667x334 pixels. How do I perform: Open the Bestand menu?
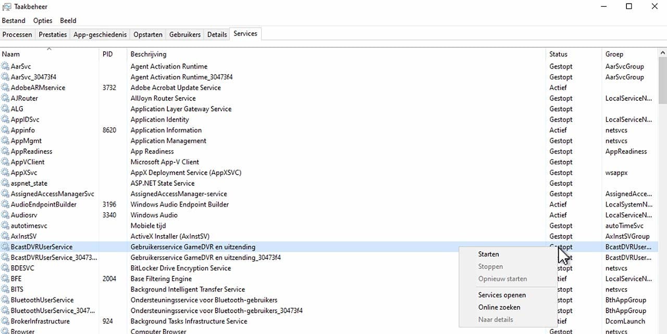point(14,21)
